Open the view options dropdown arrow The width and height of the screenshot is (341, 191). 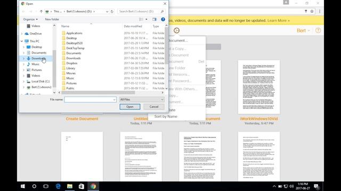[x=147, y=19]
